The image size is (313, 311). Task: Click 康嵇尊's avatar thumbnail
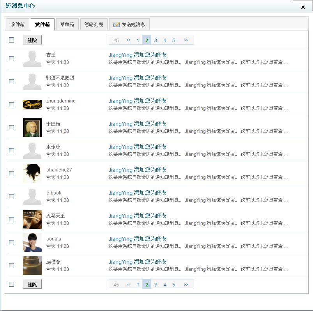click(32, 265)
